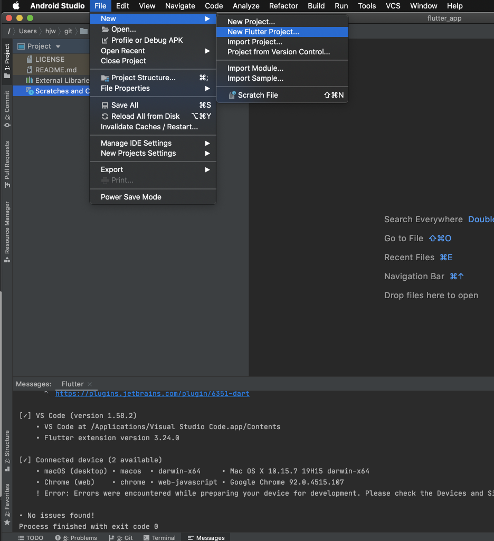This screenshot has height=541, width=494.
Task: Open the Resource Manager sidebar button
Action: pyautogui.click(x=7, y=232)
